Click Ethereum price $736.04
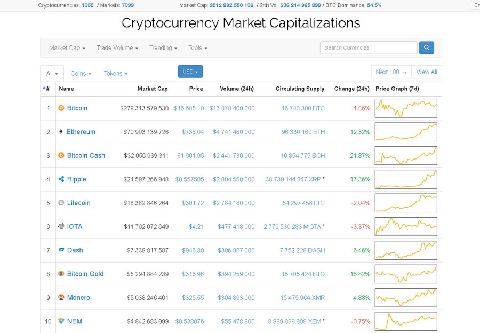Viewport: 480px width, 333px height. coord(193,132)
